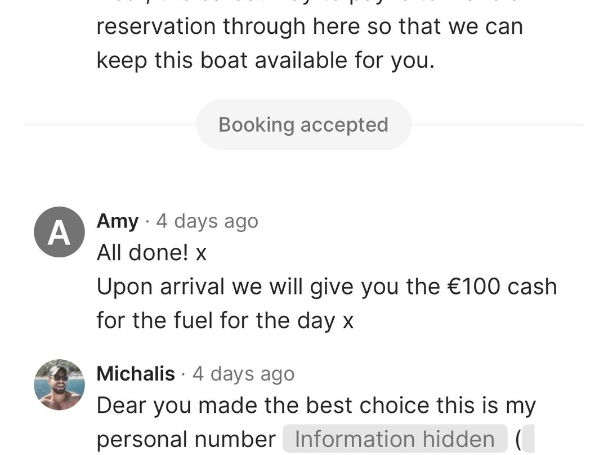Click the "Dear you made the best choice" line
Image resolution: width=608 pixels, height=455 pixels.
[x=316, y=405]
